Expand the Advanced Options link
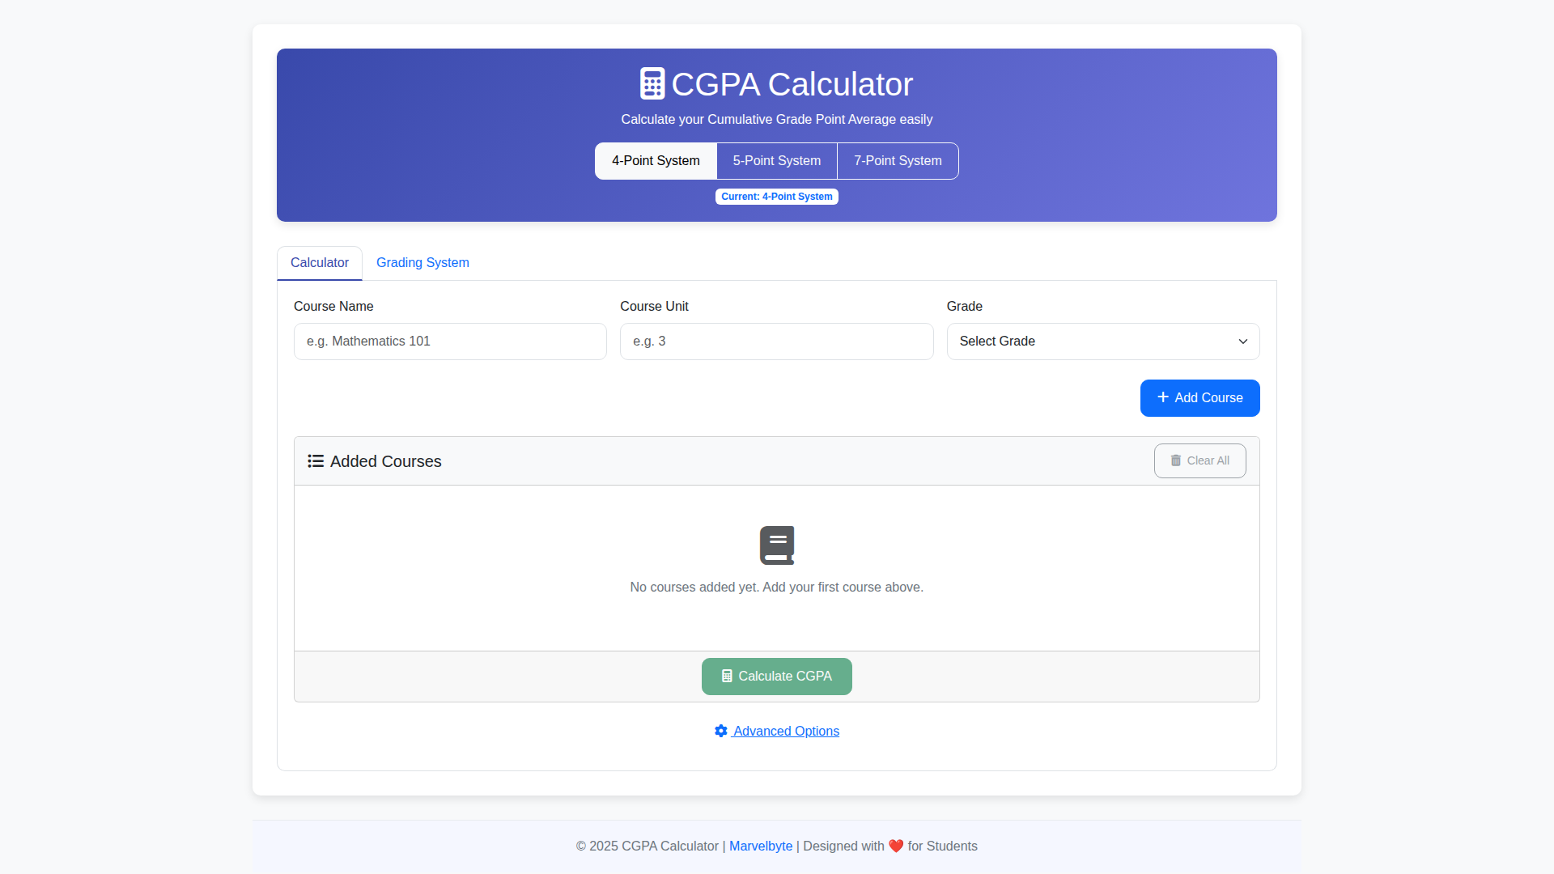Screen dimensions: 1554x874 coord(786,732)
